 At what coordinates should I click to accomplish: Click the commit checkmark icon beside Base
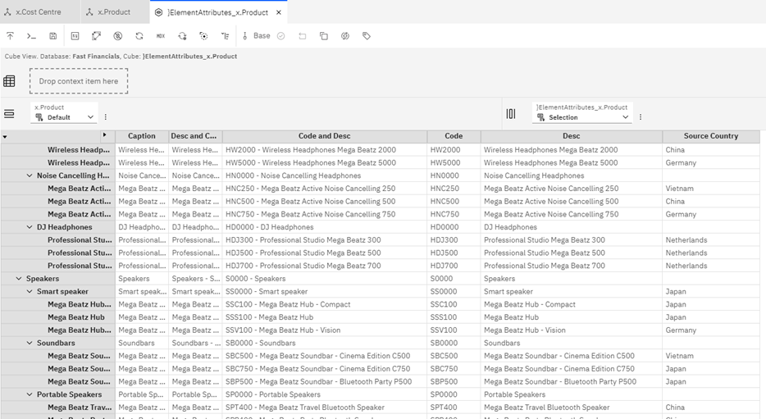[x=281, y=35]
